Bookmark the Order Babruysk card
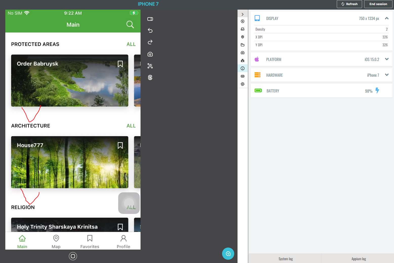394x263 pixels. point(120,64)
